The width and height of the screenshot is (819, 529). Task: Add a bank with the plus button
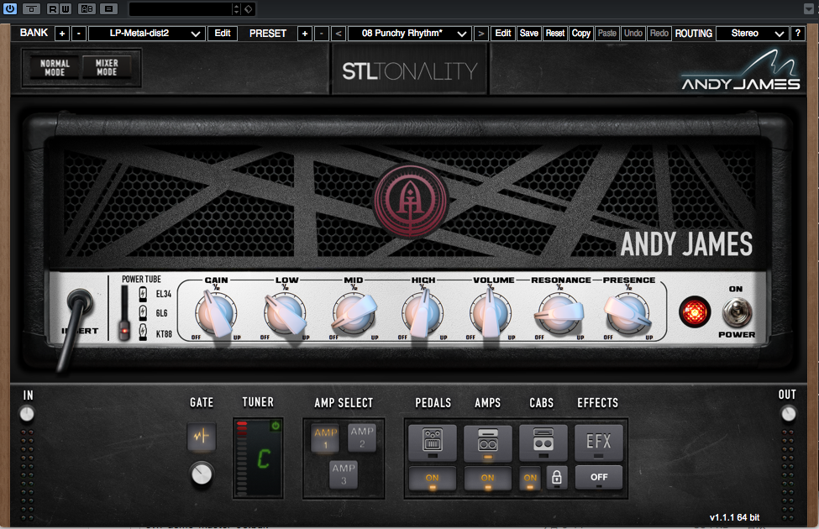click(x=61, y=34)
